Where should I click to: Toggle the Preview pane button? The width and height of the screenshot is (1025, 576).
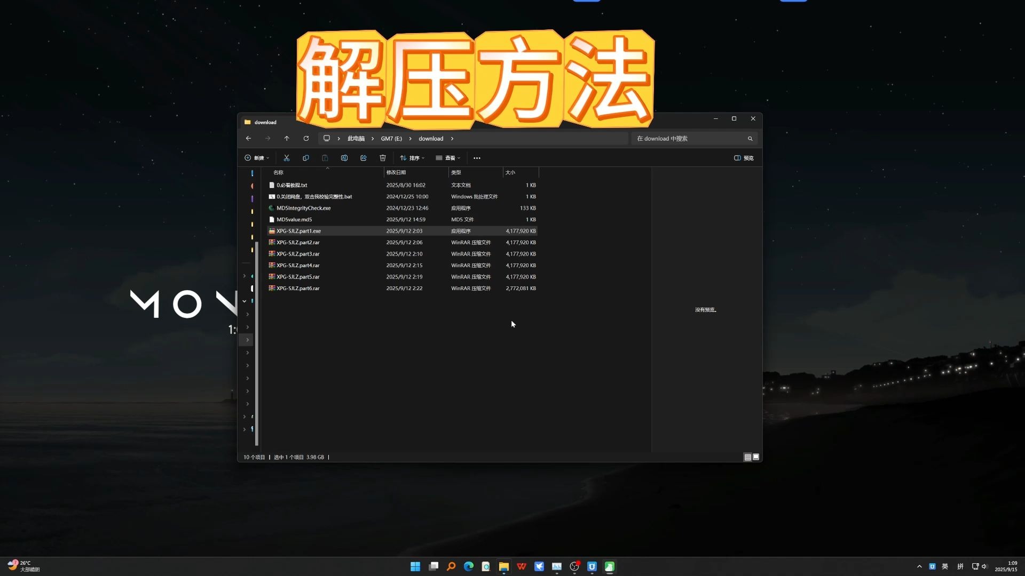click(x=744, y=158)
